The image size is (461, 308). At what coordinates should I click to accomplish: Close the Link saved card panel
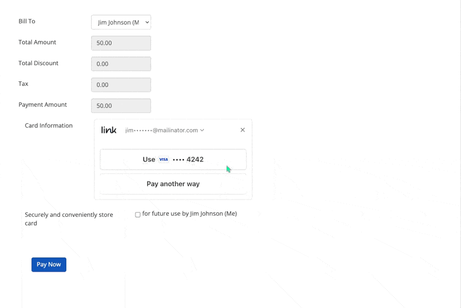(243, 130)
